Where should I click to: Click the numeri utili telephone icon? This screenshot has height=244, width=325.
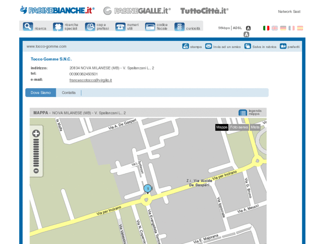(120, 27)
